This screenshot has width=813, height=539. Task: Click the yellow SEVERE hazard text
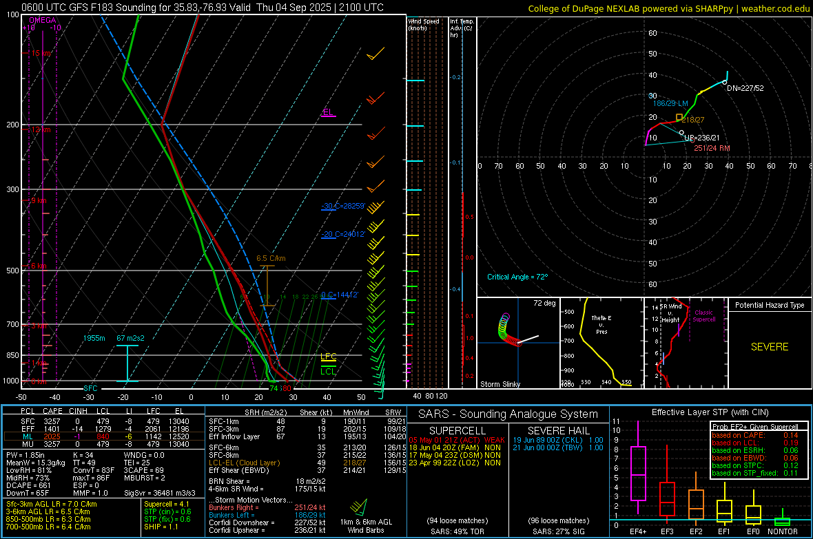(770, 347)
